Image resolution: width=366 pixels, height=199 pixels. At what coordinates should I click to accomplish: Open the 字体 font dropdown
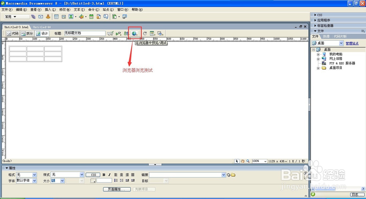(x=34, y=181)
